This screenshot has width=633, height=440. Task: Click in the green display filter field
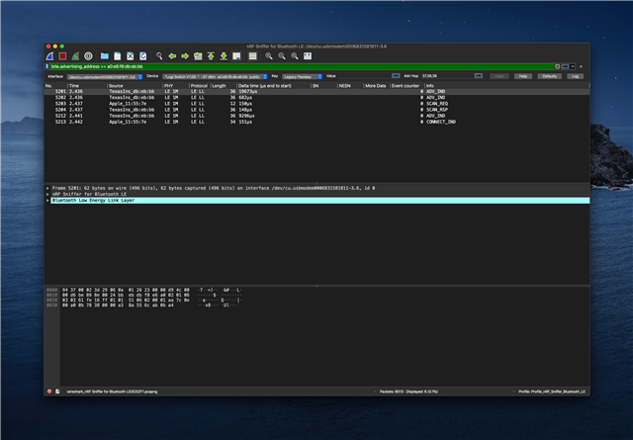point(302,66)
